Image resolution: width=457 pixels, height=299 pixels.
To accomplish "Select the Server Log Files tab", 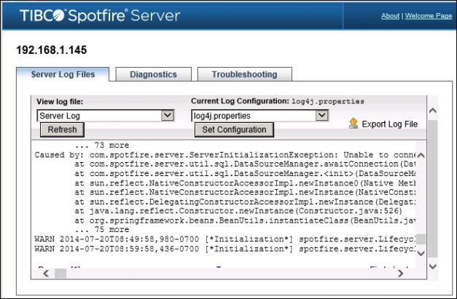I will [63, 74].
